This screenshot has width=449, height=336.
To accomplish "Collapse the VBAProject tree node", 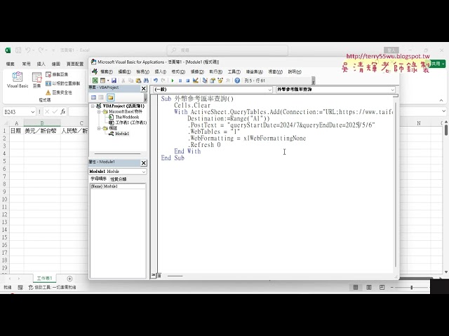I will point(93,106).
